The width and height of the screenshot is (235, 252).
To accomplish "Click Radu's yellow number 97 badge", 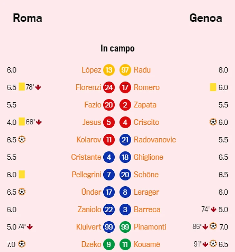I will pyautogui.click(x=125, y=70).
